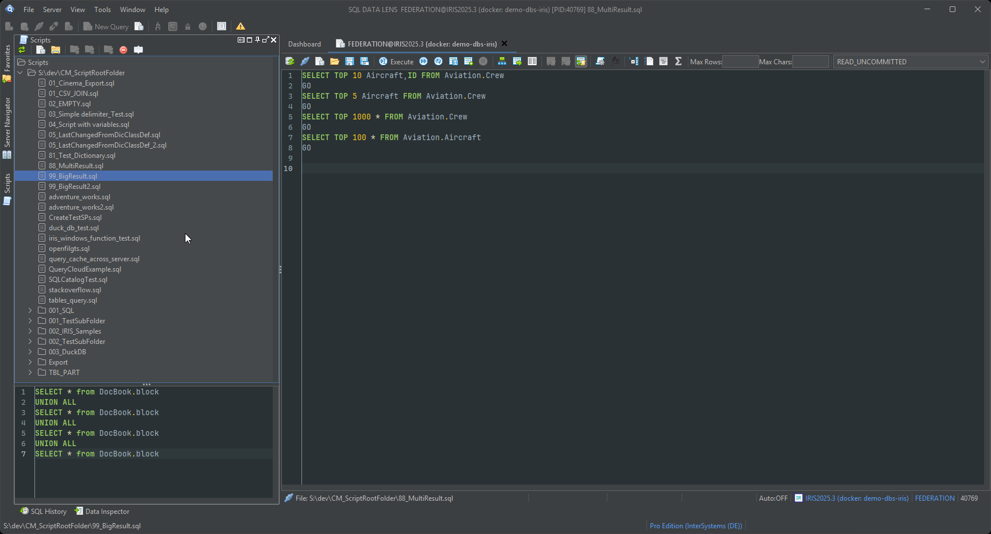Click the yellow open folder icon in Scripts panel
991x534 pixels.
pos(56,50)
